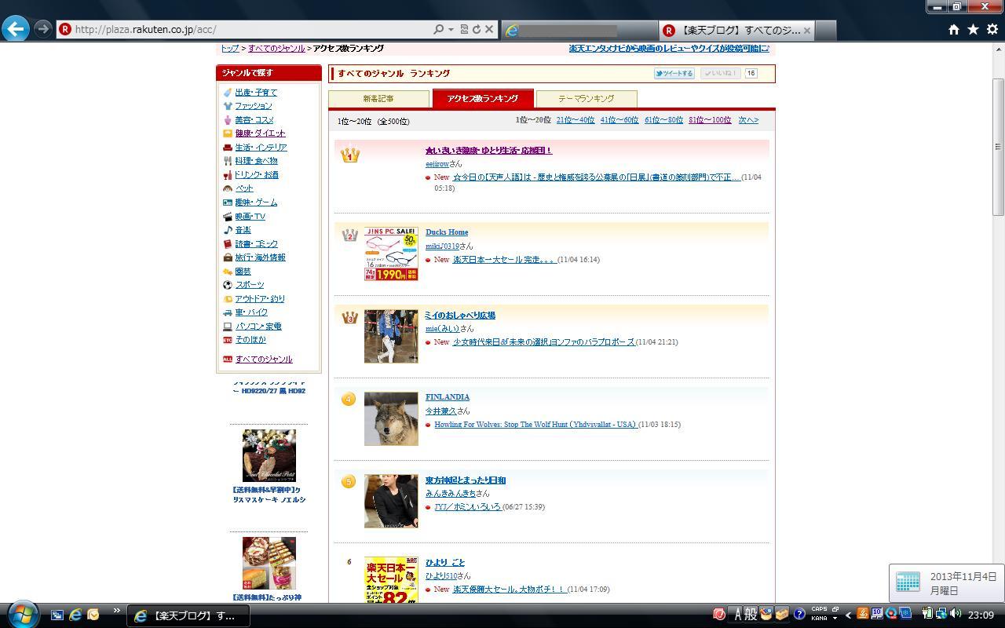1005x628 pixels.
Task: Show hidden system tray icons arrow
Action: pyautogui.click(x=848, y=615)
